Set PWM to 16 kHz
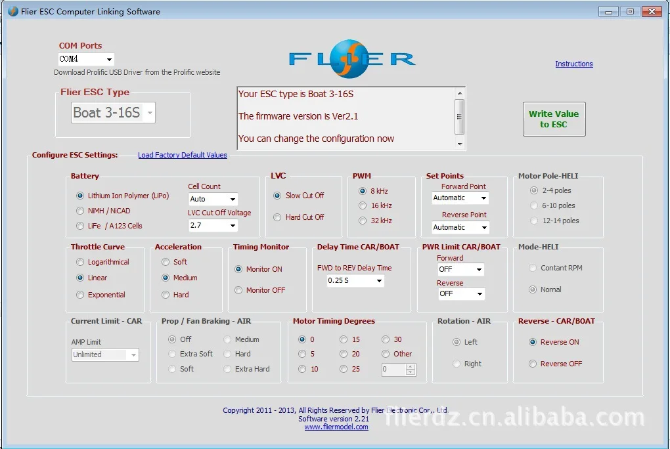This screenshot has width=670, height=449. tap(375, 205)
